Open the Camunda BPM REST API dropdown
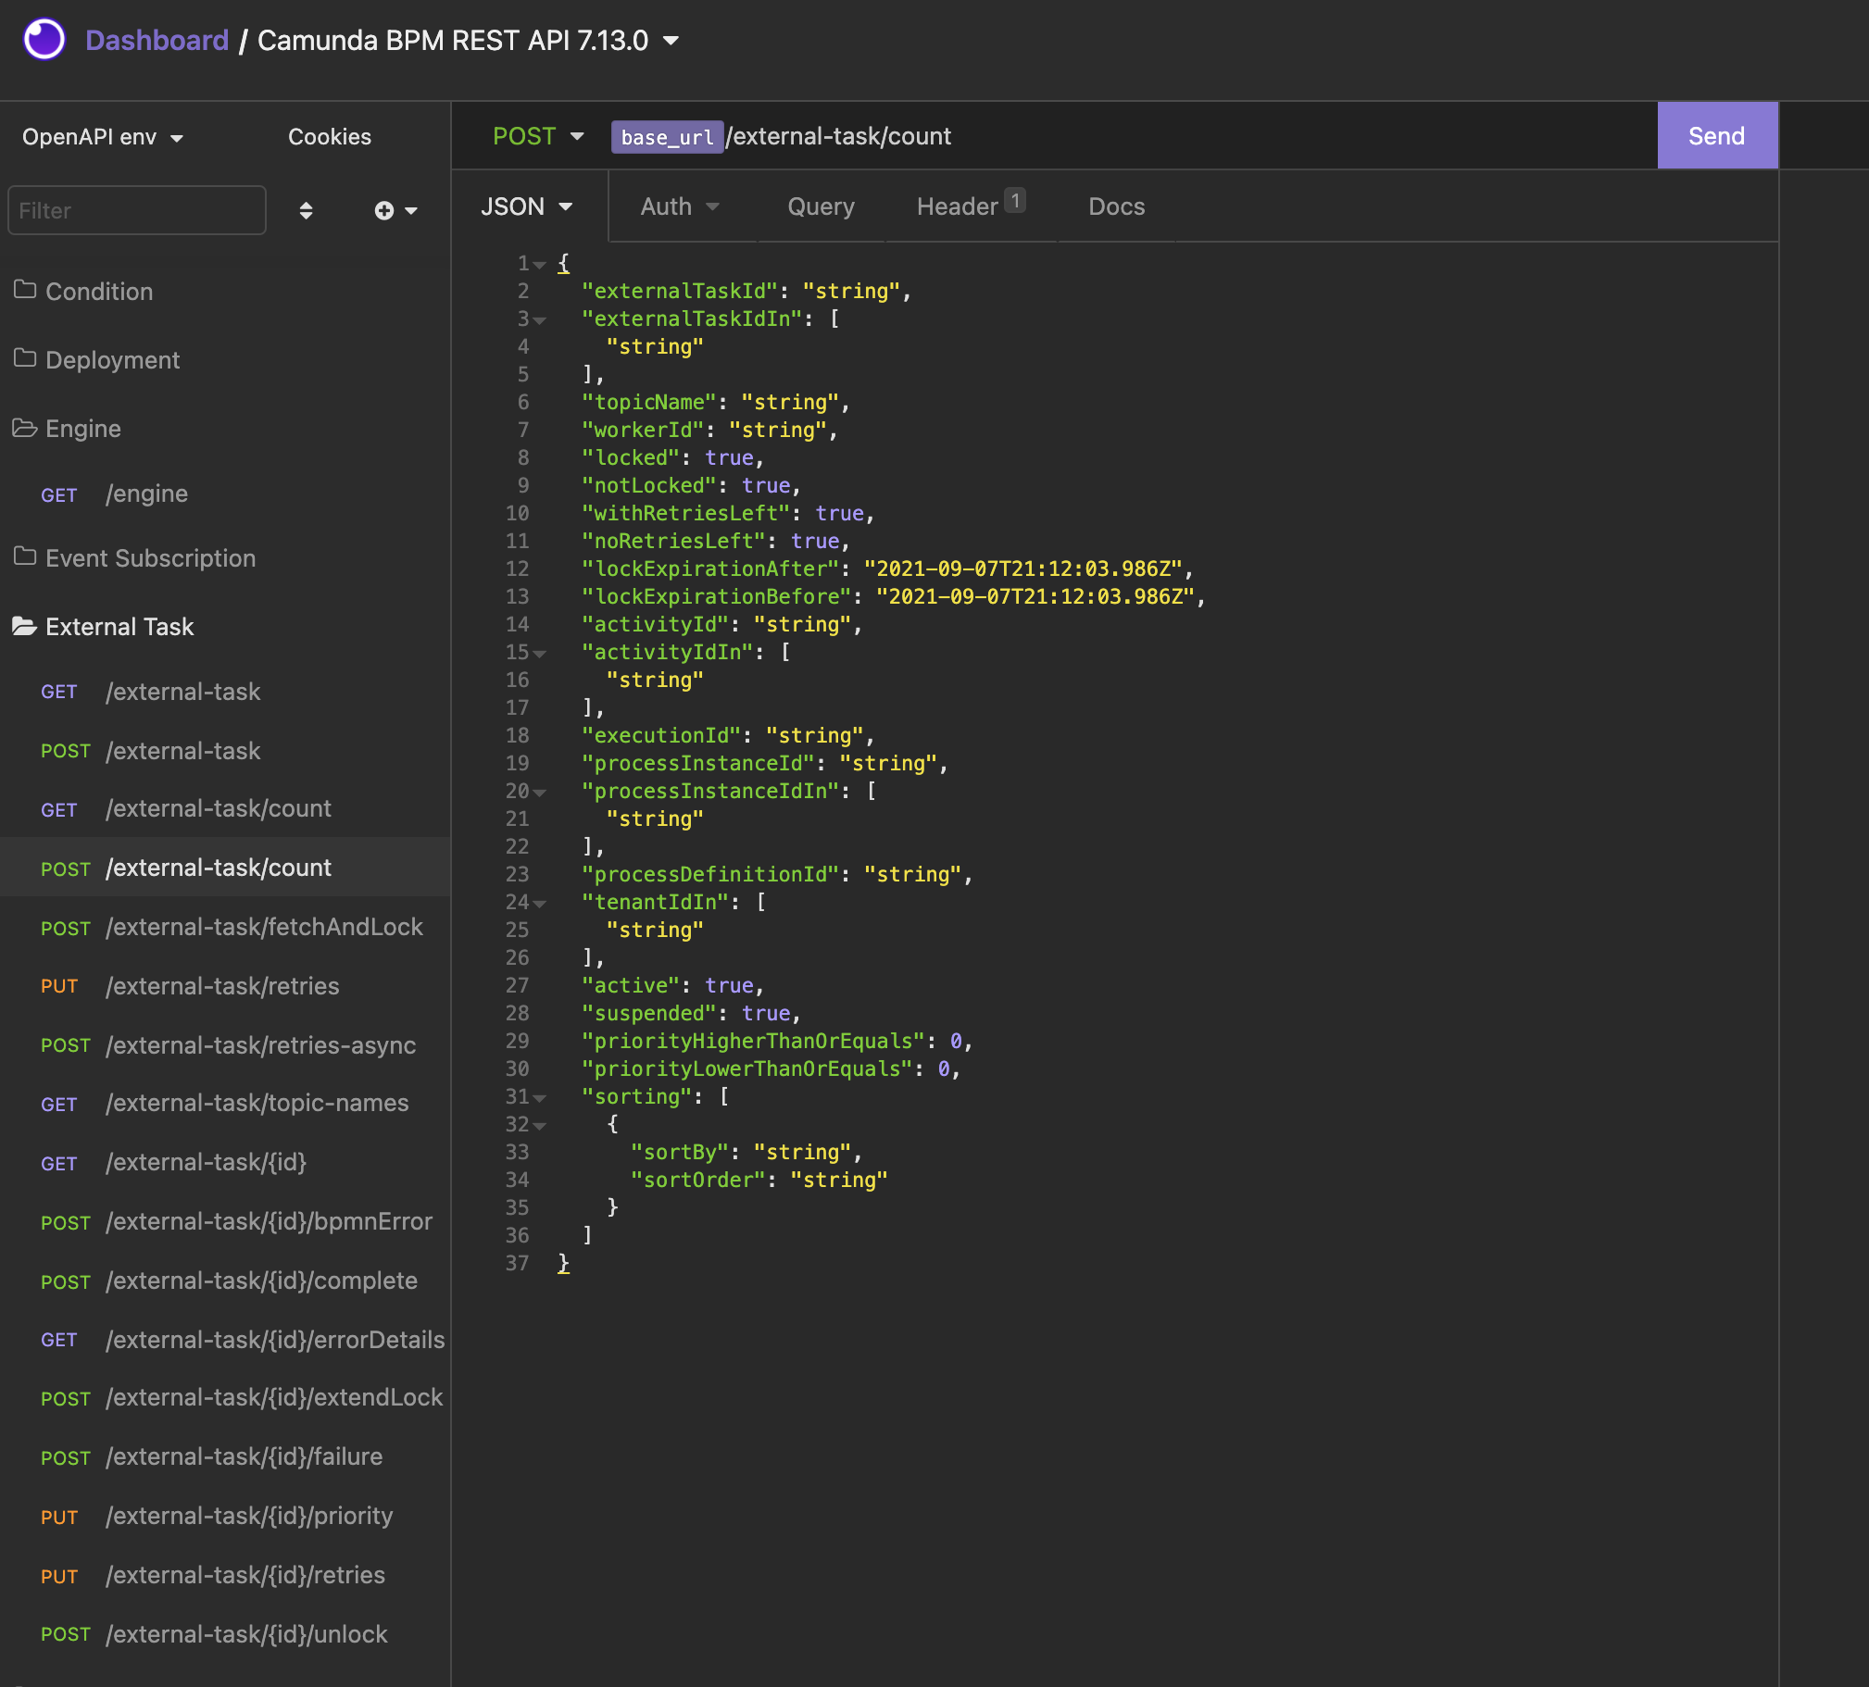 point(469,40)
